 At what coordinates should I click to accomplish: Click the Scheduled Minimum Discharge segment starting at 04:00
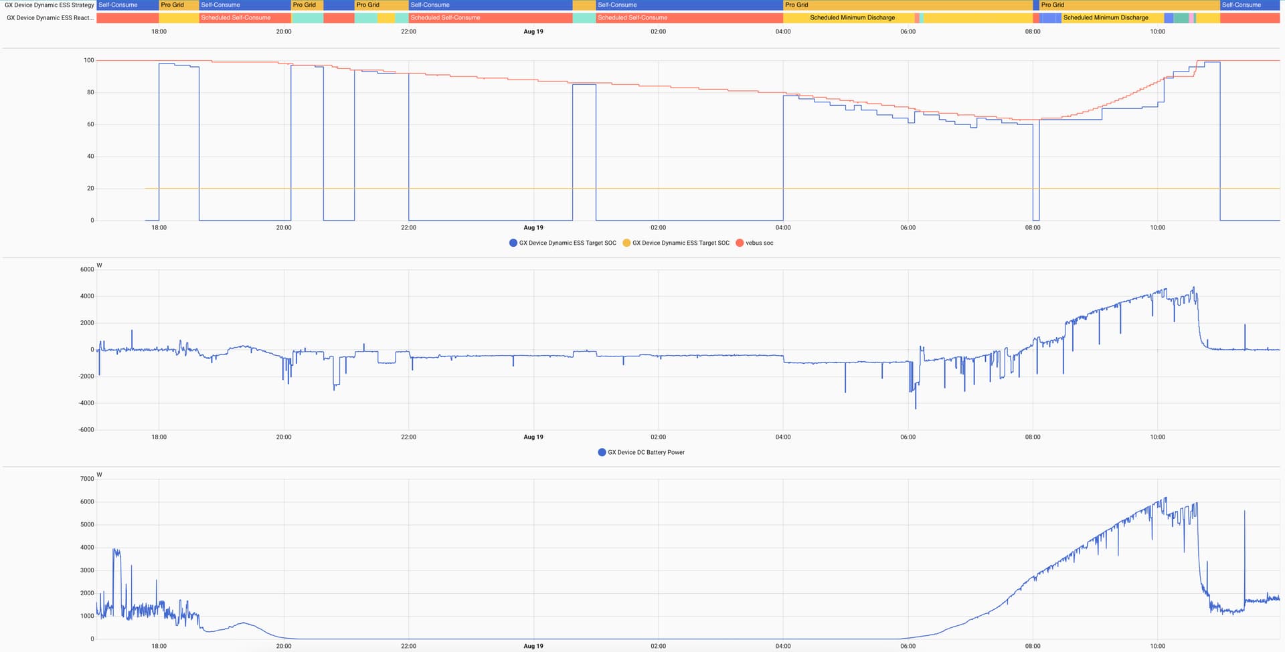pyautogui.click(x=849, y=17)
